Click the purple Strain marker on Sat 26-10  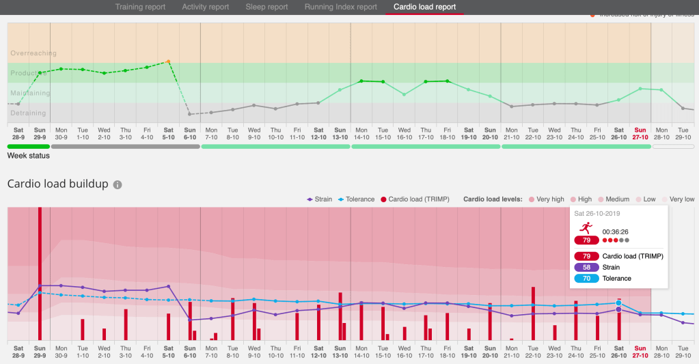point(618,309)
